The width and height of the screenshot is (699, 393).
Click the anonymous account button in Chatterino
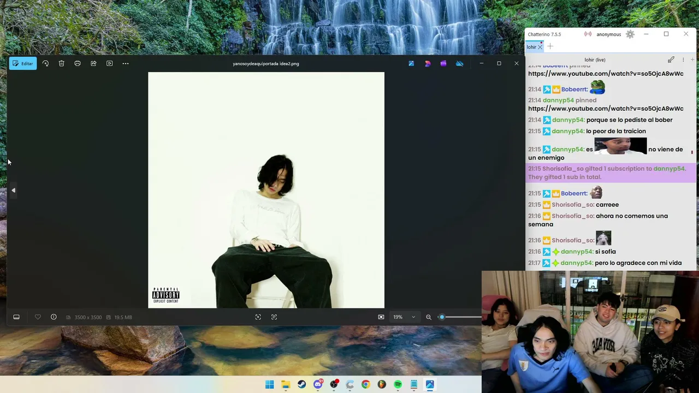tap(609, 34)
